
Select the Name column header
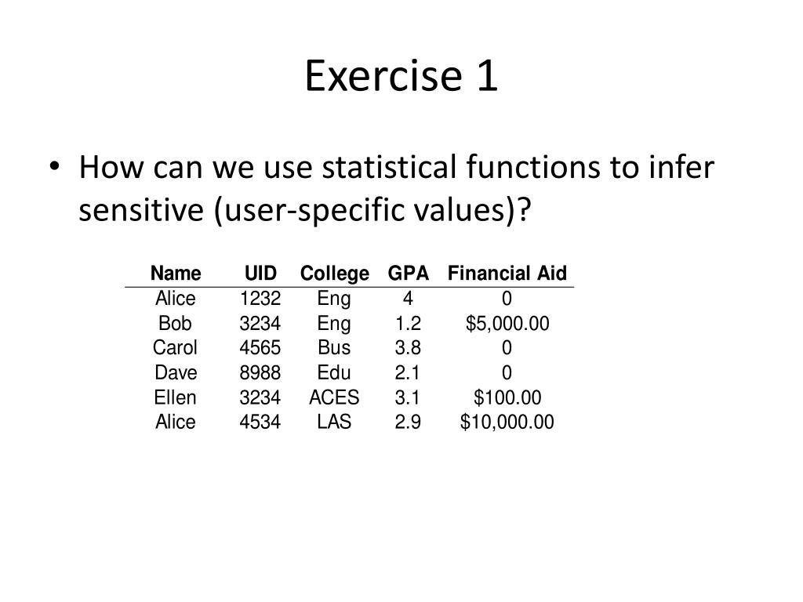(176, 273)
